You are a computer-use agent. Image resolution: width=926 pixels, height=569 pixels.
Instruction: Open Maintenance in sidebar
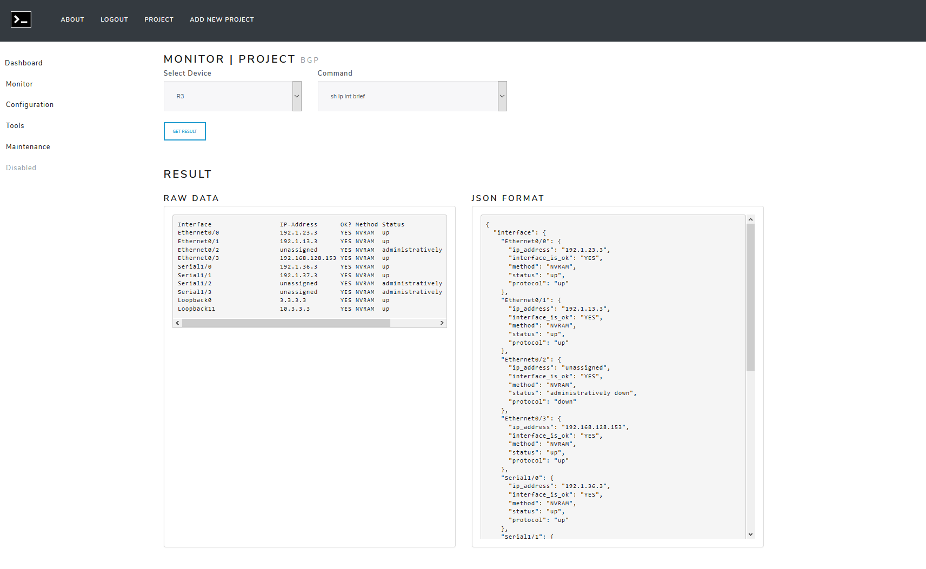pos(28,147)
